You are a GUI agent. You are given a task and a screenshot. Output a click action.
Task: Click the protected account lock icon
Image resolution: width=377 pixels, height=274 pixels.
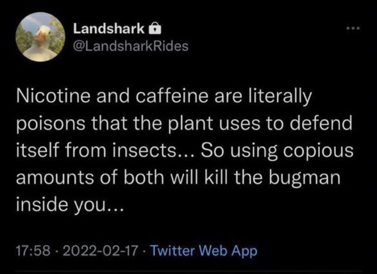pos(155,28)
